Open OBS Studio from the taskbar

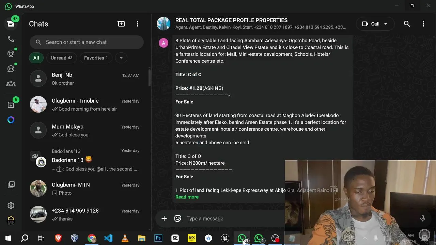(275, 238)
